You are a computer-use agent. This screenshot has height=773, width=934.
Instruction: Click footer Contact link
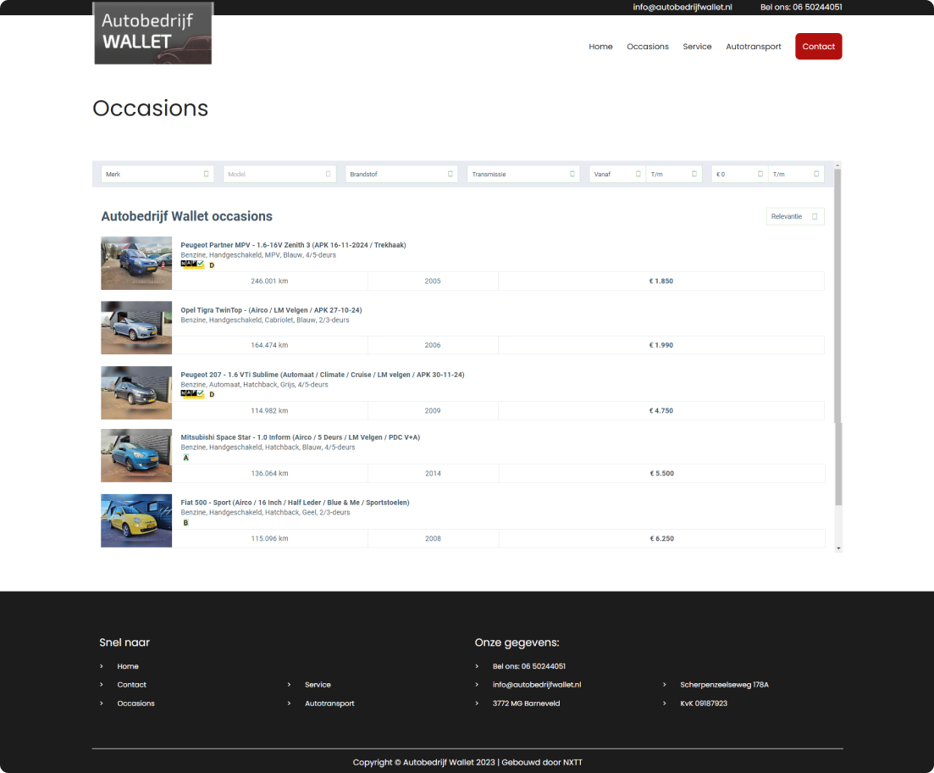(x=131, y=685)
